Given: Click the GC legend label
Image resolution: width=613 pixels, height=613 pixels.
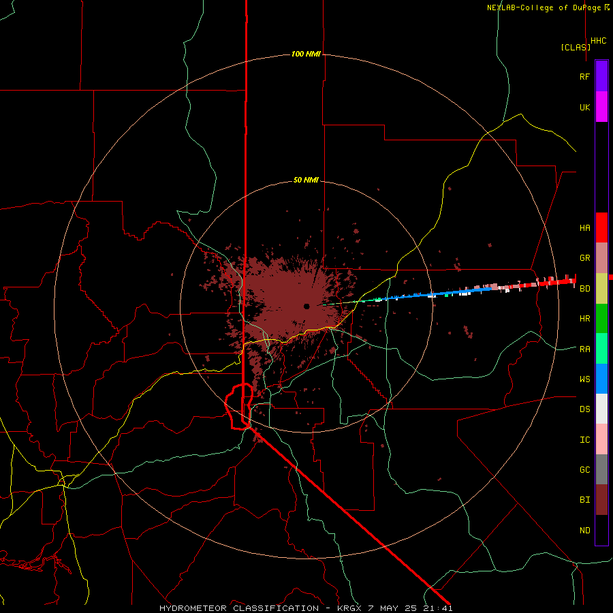Looking at the screenshot, I should (585, 469).
